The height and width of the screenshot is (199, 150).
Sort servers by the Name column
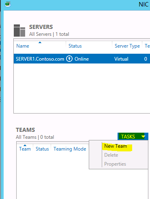[23, 46]
